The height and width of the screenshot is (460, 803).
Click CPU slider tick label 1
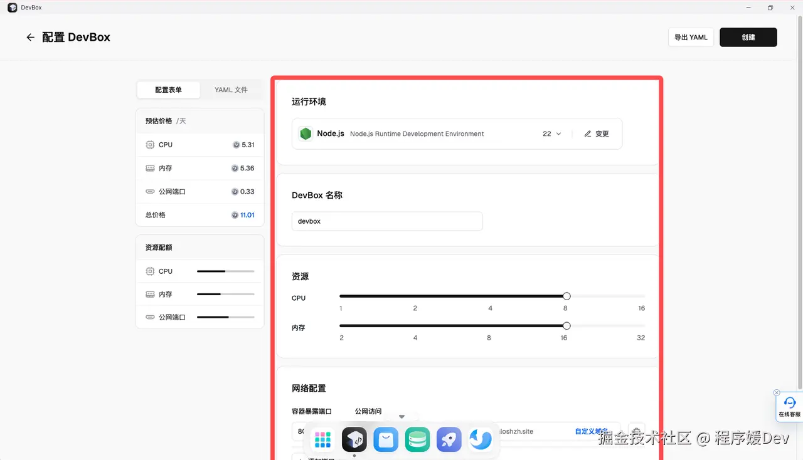[x=341, y=308]
